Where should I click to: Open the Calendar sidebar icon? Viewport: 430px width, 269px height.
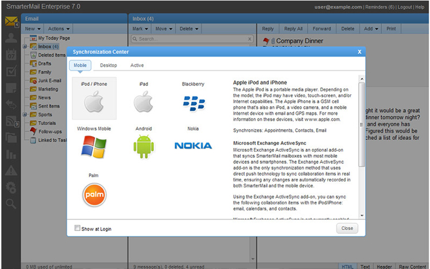coord(11,55)
